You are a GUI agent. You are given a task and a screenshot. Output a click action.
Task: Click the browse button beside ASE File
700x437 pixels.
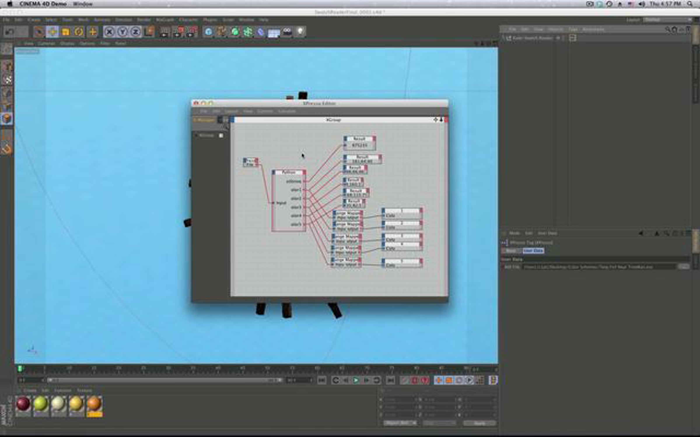[684, 267]
